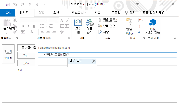
Task: Click the Increase Indent icon
Action: coord(67,26)
